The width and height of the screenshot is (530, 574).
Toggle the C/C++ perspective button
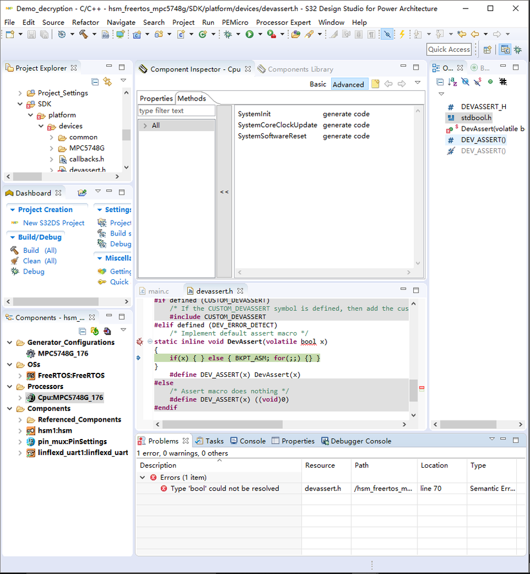[x=505, y=50]
